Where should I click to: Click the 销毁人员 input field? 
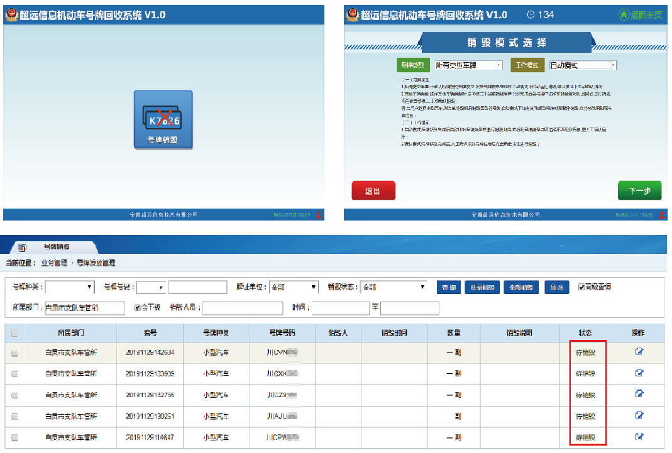click(x=243, y=308)
